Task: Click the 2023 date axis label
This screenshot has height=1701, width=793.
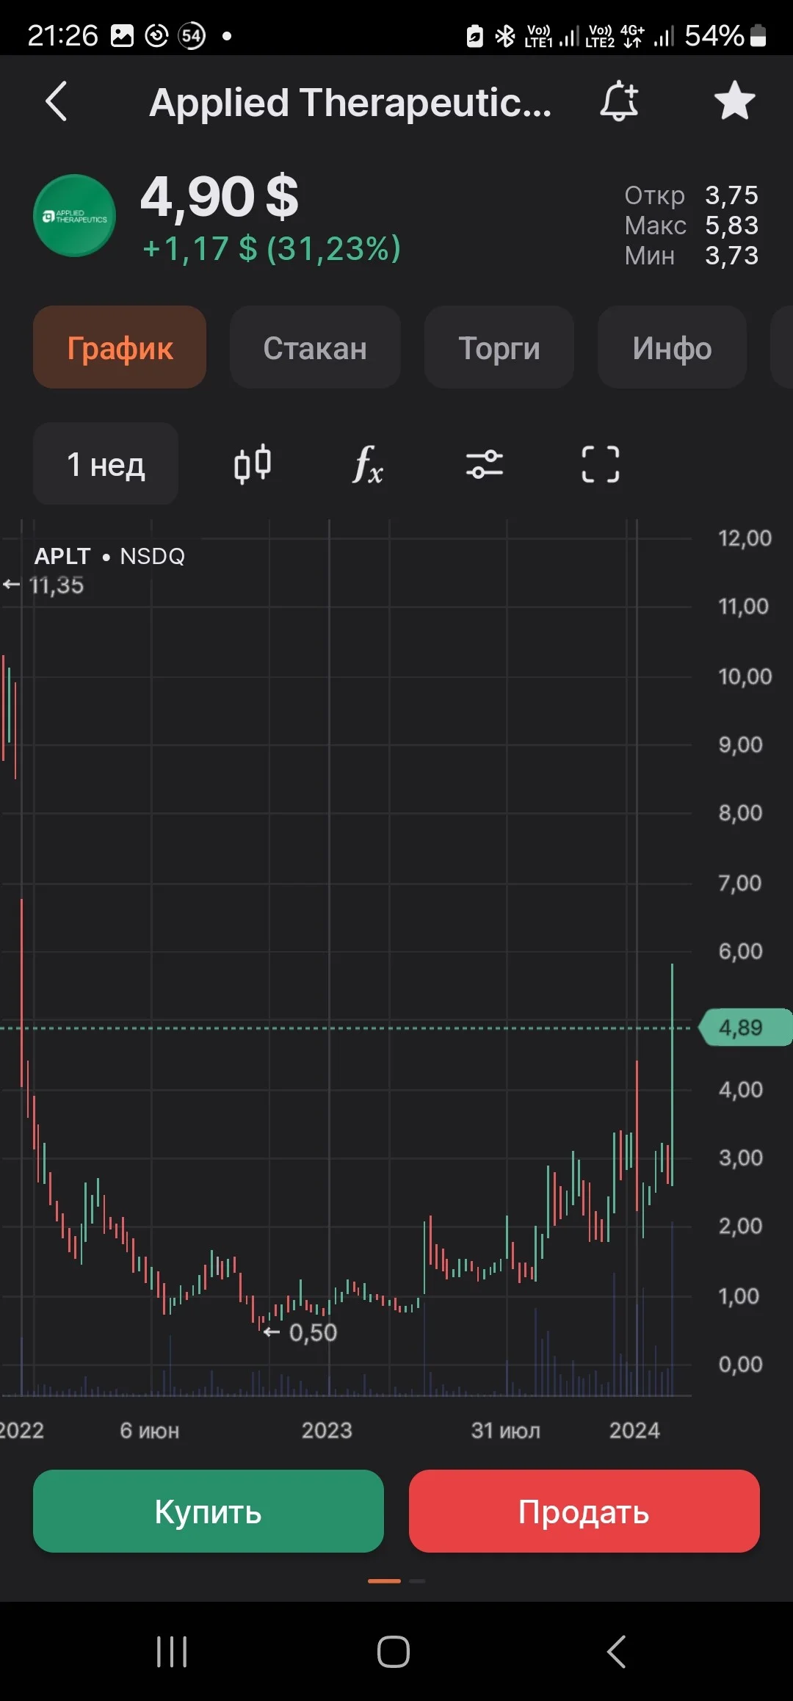Action: [327, 1430]
